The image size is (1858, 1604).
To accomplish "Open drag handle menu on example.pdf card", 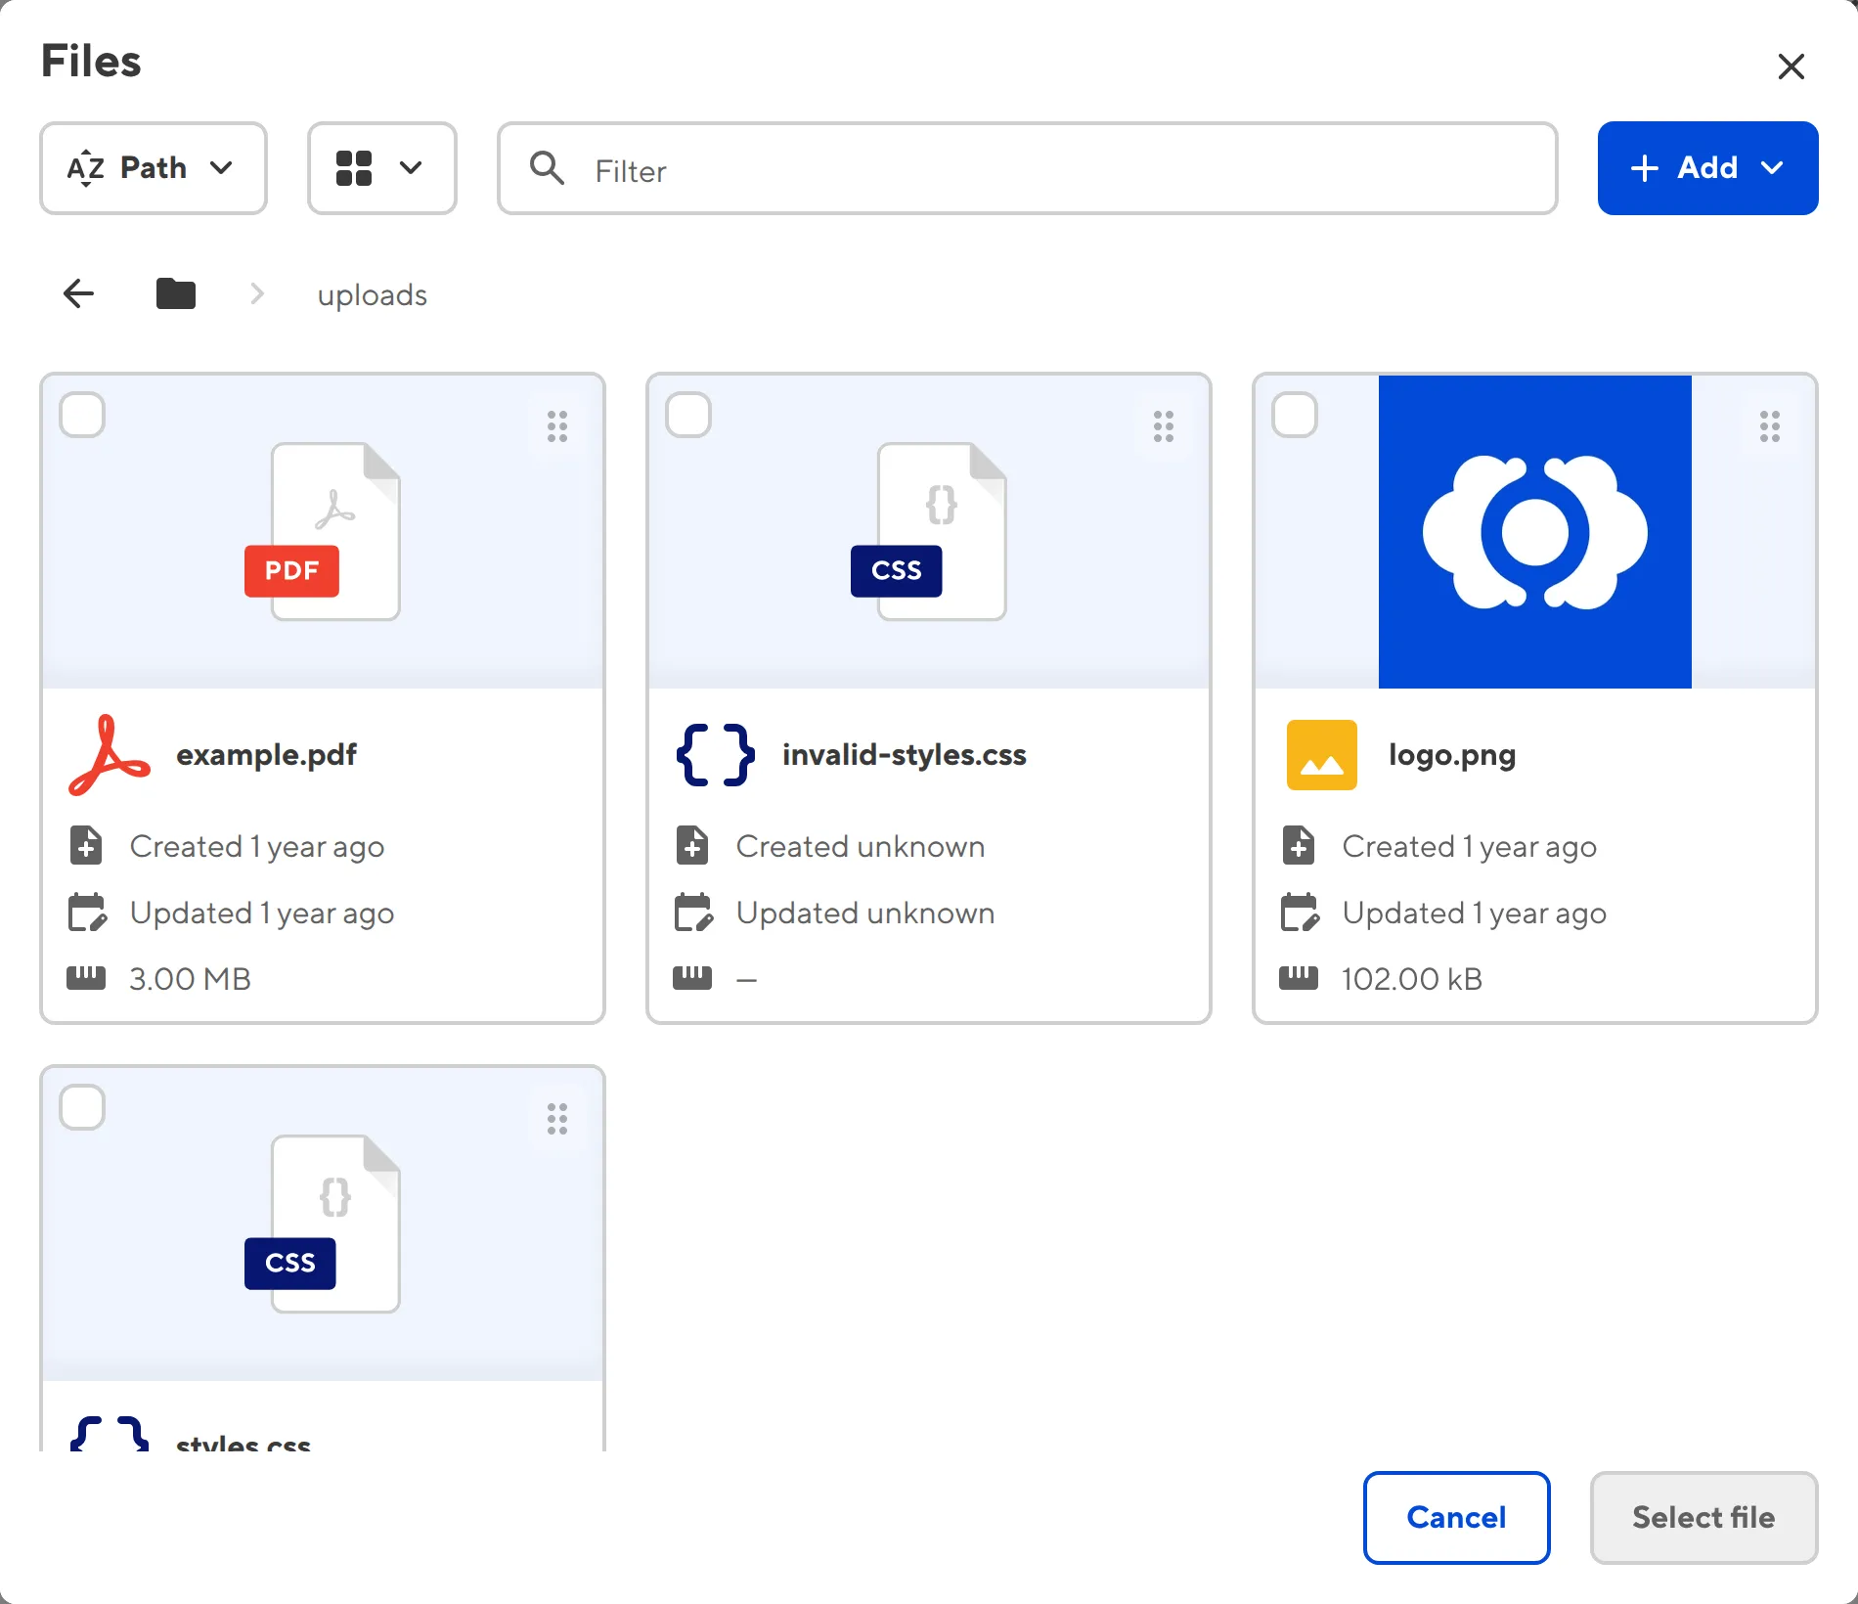I will pos(557,426).
